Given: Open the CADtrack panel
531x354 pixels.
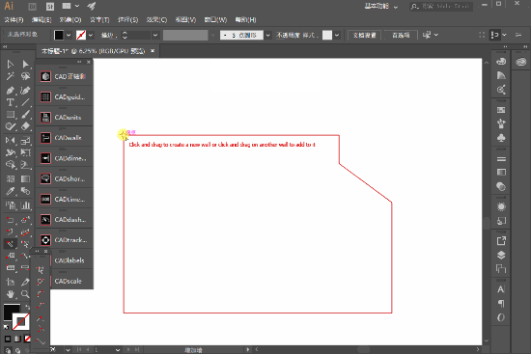Looking at the screenshot, I should (65, 240).
